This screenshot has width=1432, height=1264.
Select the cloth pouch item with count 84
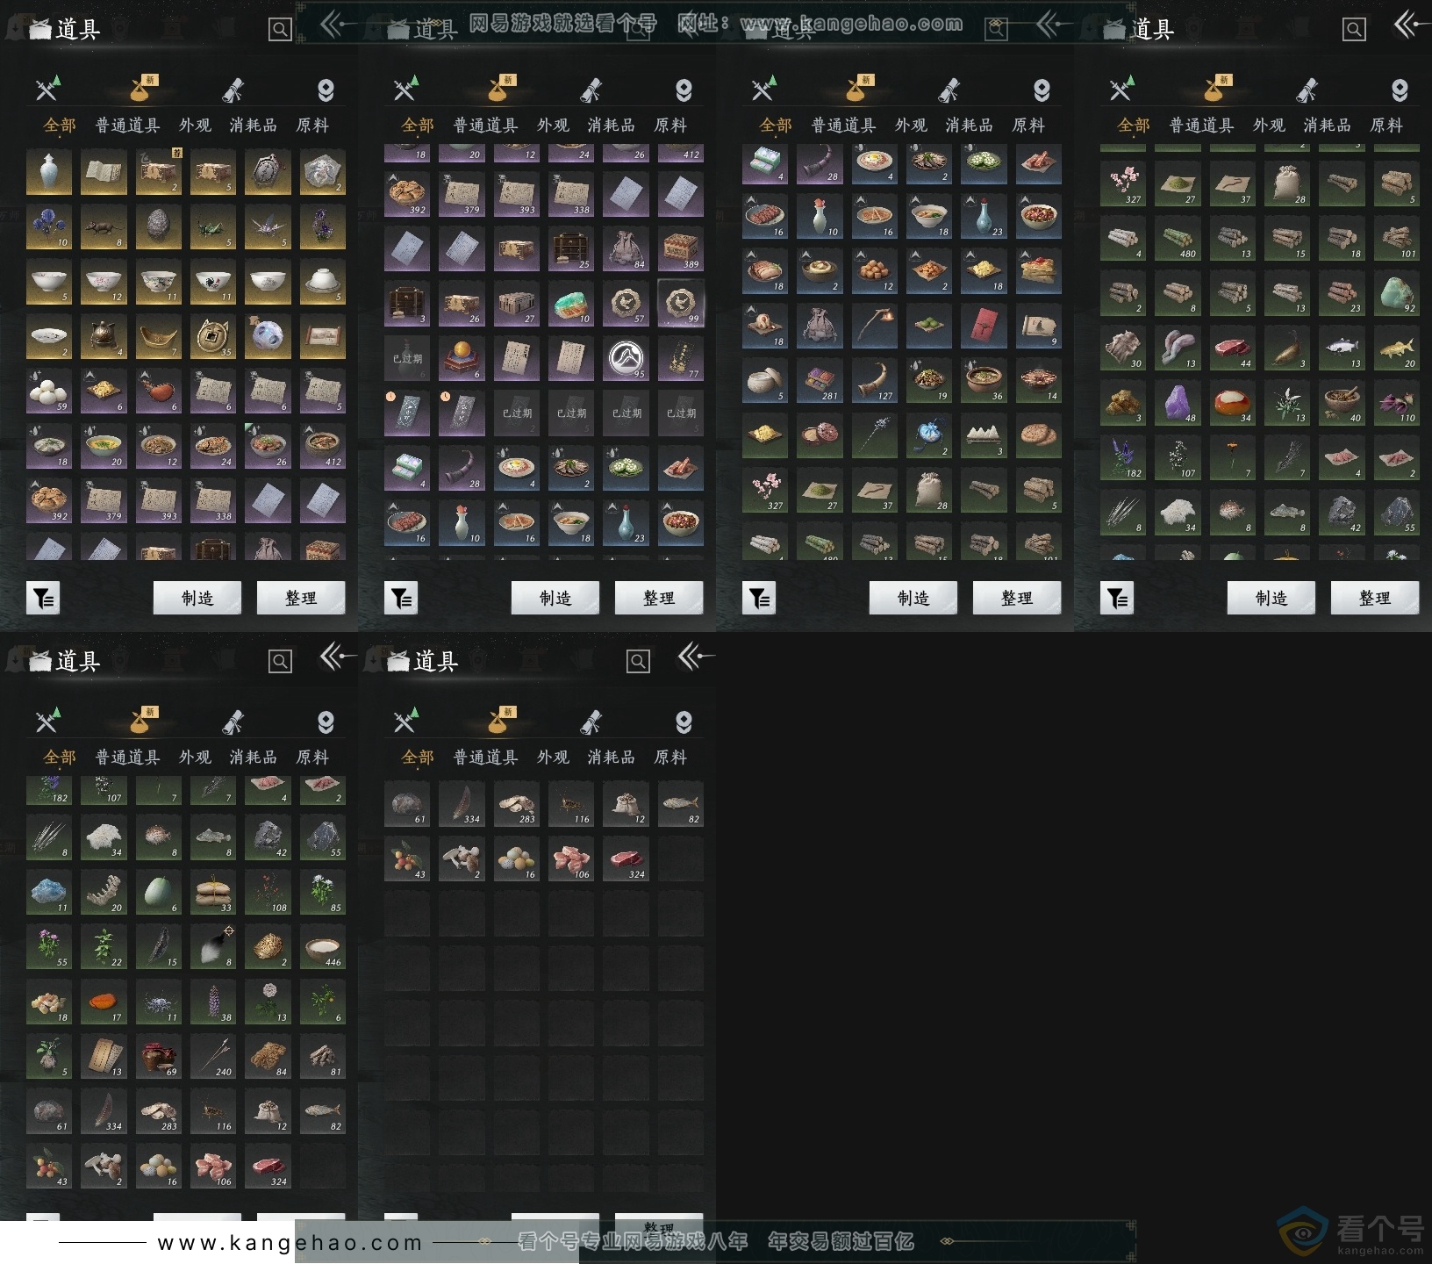point(626,248)
